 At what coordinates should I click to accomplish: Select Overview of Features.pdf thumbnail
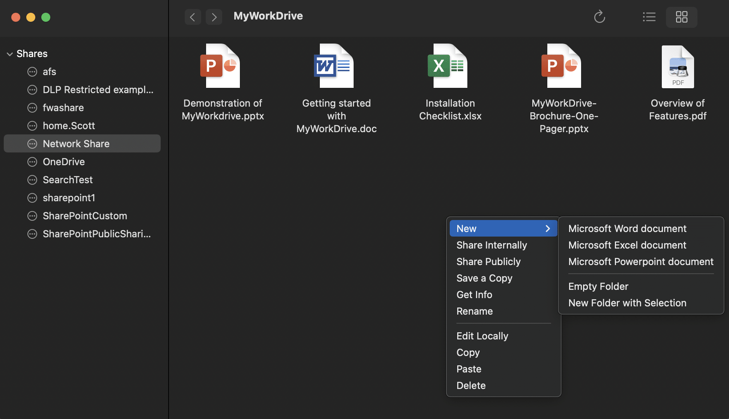pyautogui.click(x=678, y=67)
